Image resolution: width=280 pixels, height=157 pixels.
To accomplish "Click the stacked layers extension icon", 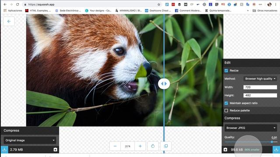I will [x=179, y=4].
